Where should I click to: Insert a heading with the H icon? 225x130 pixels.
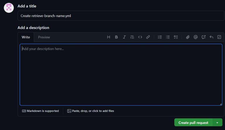click(x=108, y=37)
